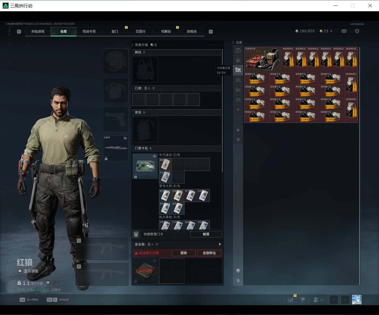The width and height of the screenshot is (379, 315).
Task: Switch to the 特战干员 tab
Action: pyautogui.click(x=89, y=31)
